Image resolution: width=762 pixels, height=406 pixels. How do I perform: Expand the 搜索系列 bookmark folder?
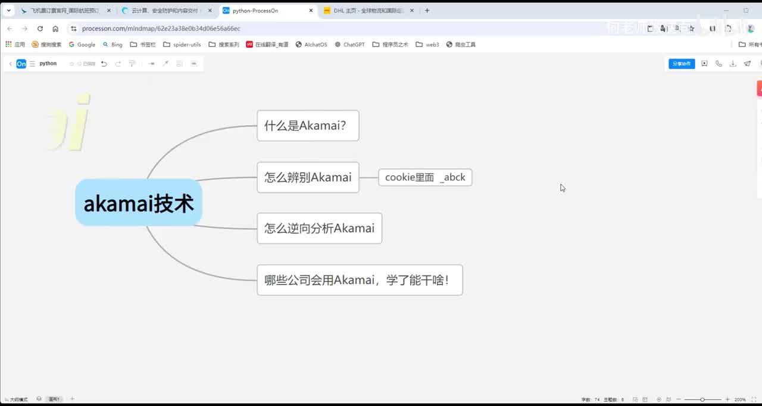(x=224, y=45)
